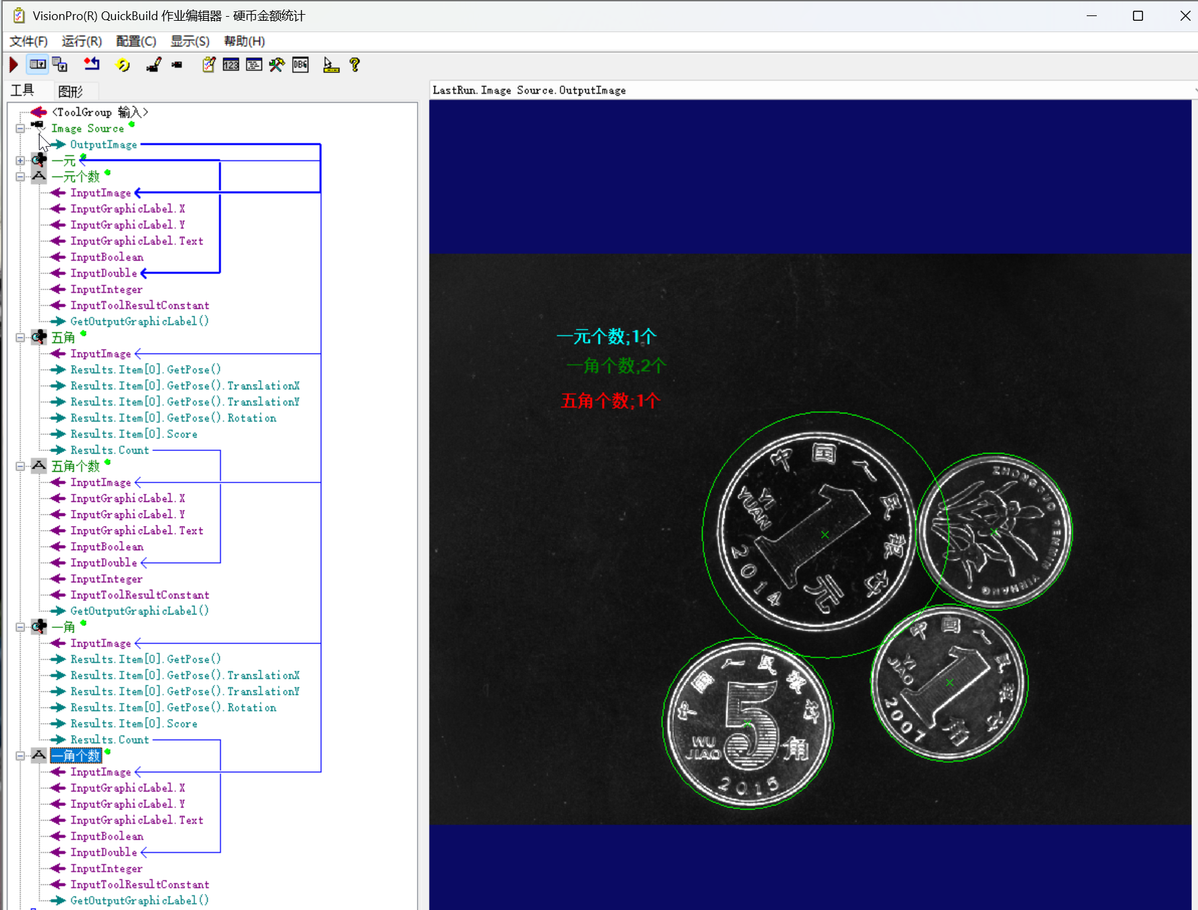
Task: Select InputGraphicLabel.Text under 五角个数
Action: [137, 531]
